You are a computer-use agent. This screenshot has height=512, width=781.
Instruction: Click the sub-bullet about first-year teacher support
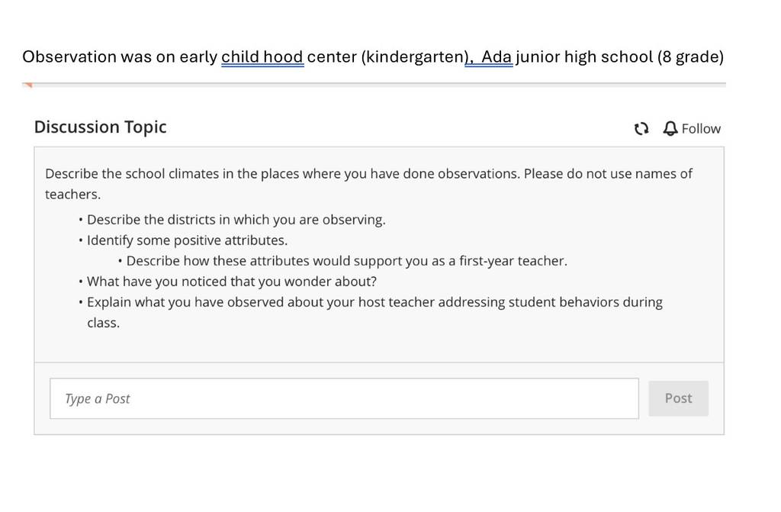coord(347,261)
